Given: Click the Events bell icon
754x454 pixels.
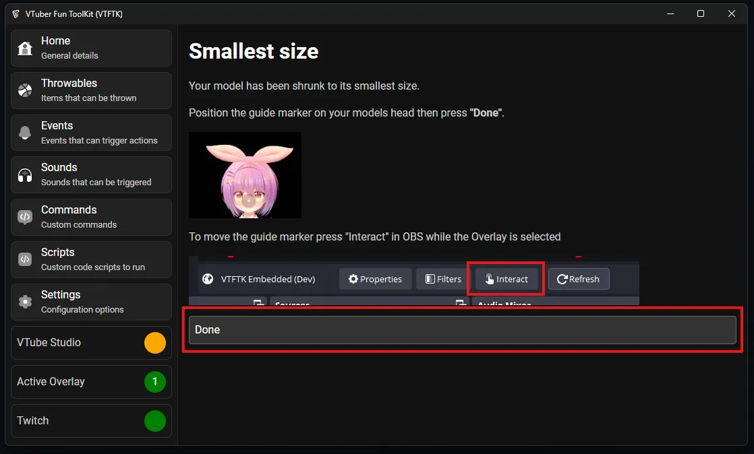Looking at the screenshot, I should pos(25,133).
